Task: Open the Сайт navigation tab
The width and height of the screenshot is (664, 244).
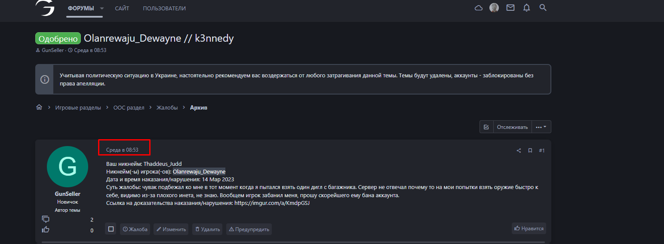Action: pyautogui.click(x=122, y=9)
